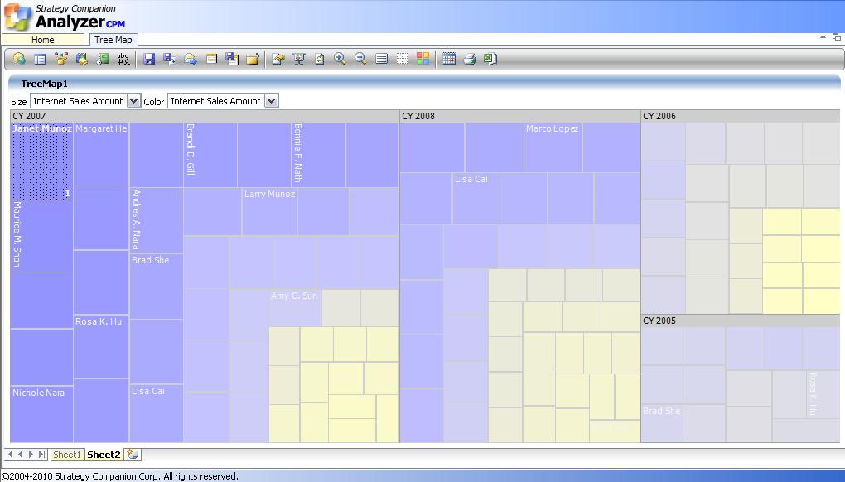
Task: Print the current report
Action: point(471,59)
